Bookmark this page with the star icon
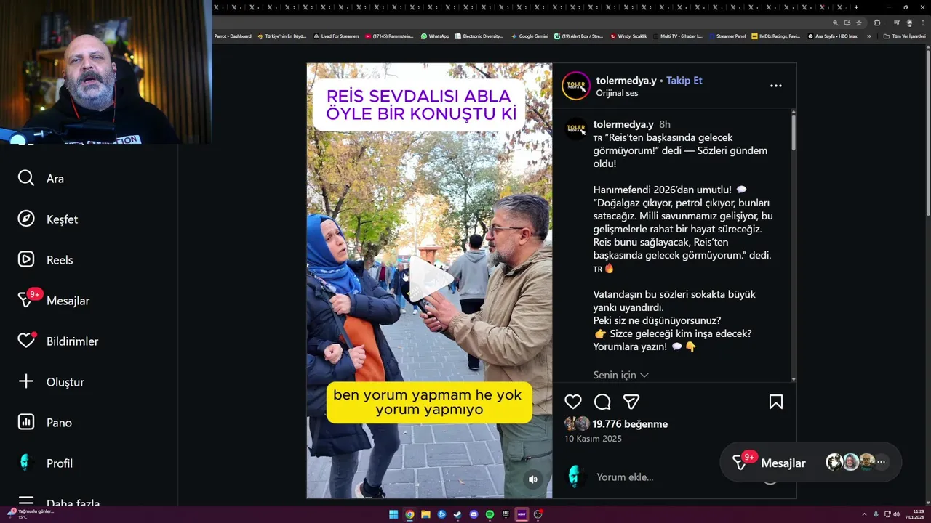This screenshot has height=523, width=931. [x=859, y=23]
